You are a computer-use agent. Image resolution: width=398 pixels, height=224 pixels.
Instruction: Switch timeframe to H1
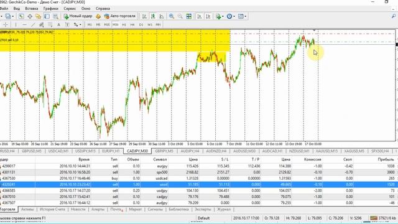pos(124,25)
